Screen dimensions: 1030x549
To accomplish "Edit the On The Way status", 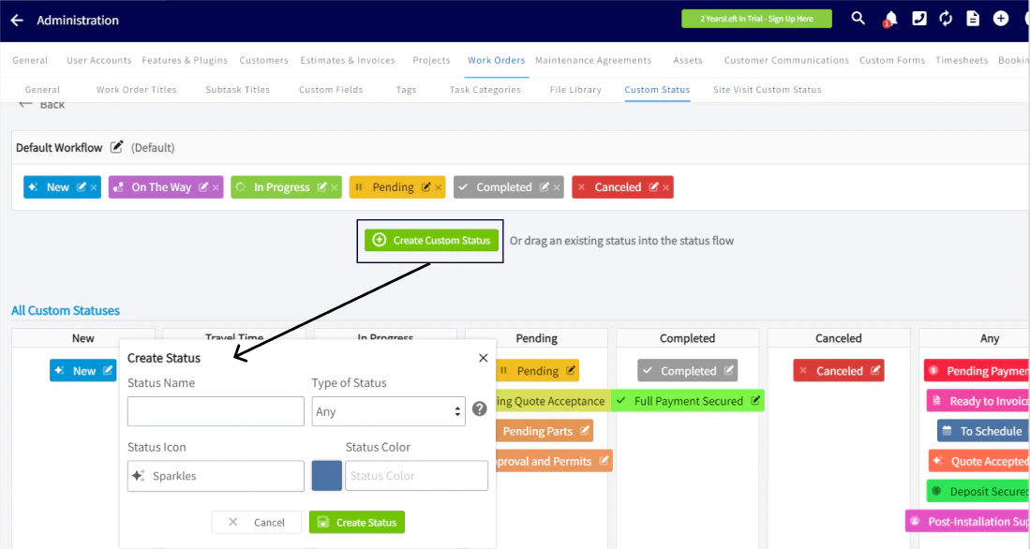I will point(203,187).
